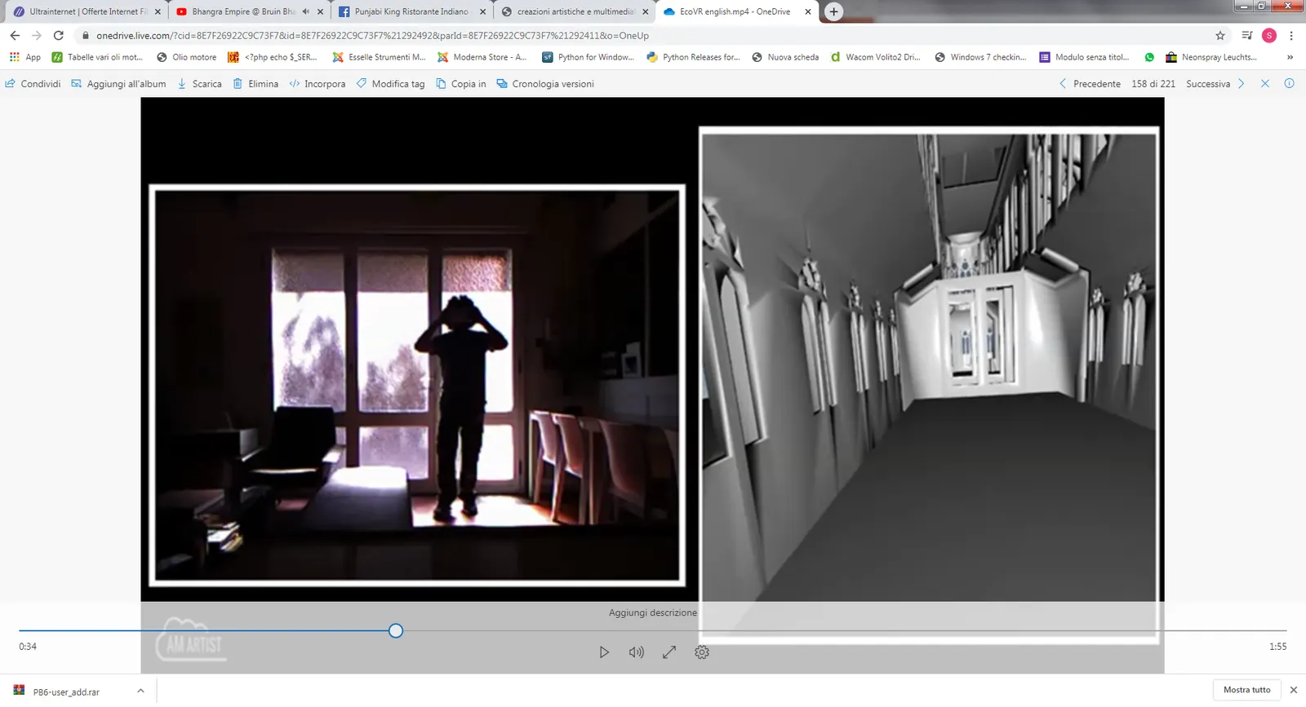
Task: Open Python Releases bookmark
Action: (693, 57)
